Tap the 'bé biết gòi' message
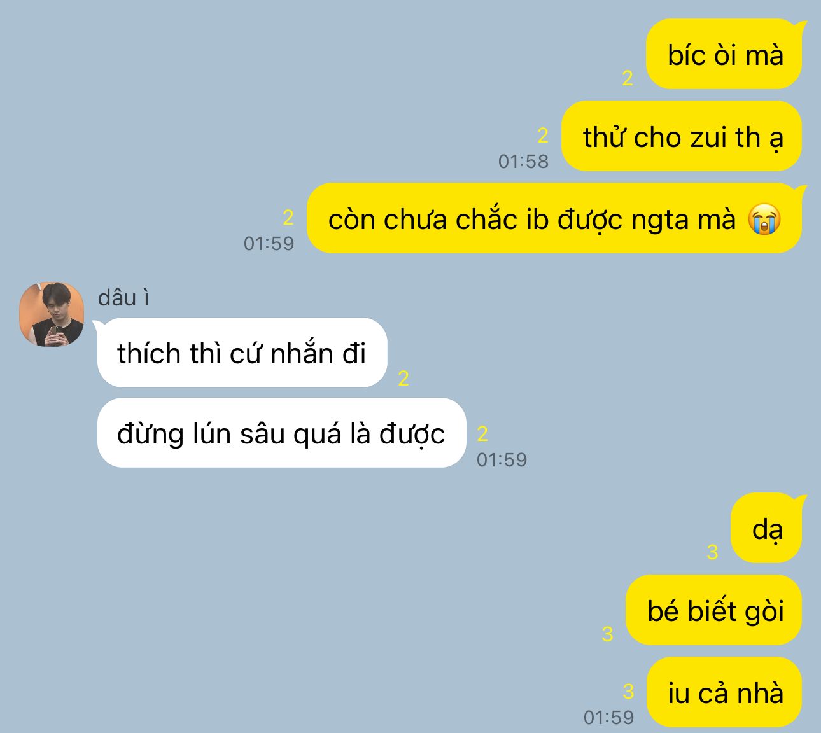The image size is (821, 733). coord(714,610)
